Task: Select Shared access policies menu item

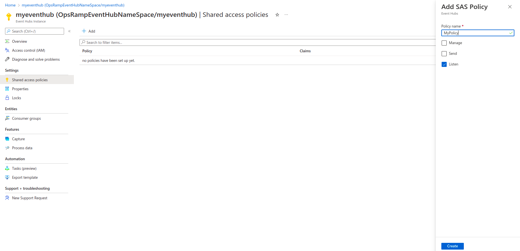Action: pyautogui.click(x=37, y=80)
